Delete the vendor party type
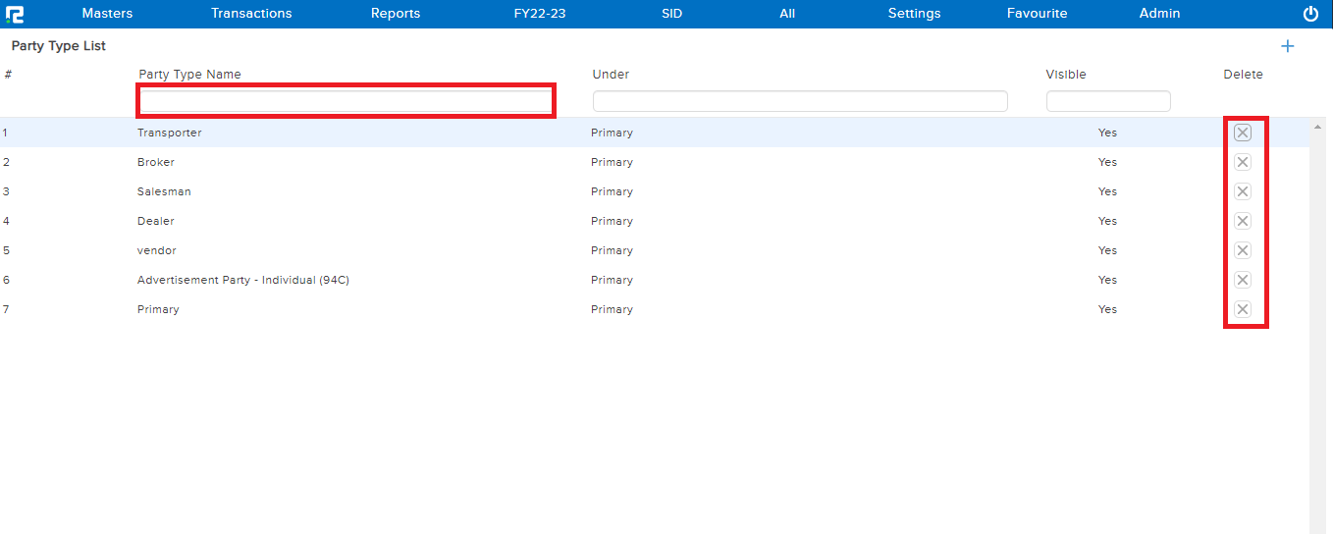This screenshot has width=1333, height=534. click(1243, 250)
